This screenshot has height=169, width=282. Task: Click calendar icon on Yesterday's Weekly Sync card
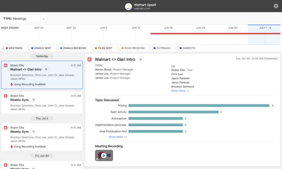click(x=5, y=96)
